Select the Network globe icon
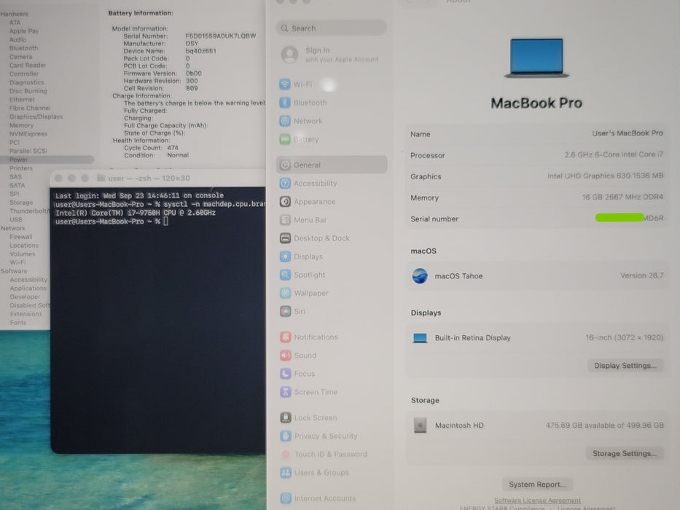The width and height of the screenshot is (680, 510). [x=285, y=121]
